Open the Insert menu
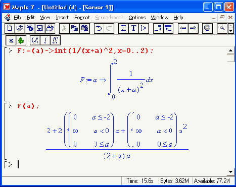Screen dimensions: 236x187 62,17
